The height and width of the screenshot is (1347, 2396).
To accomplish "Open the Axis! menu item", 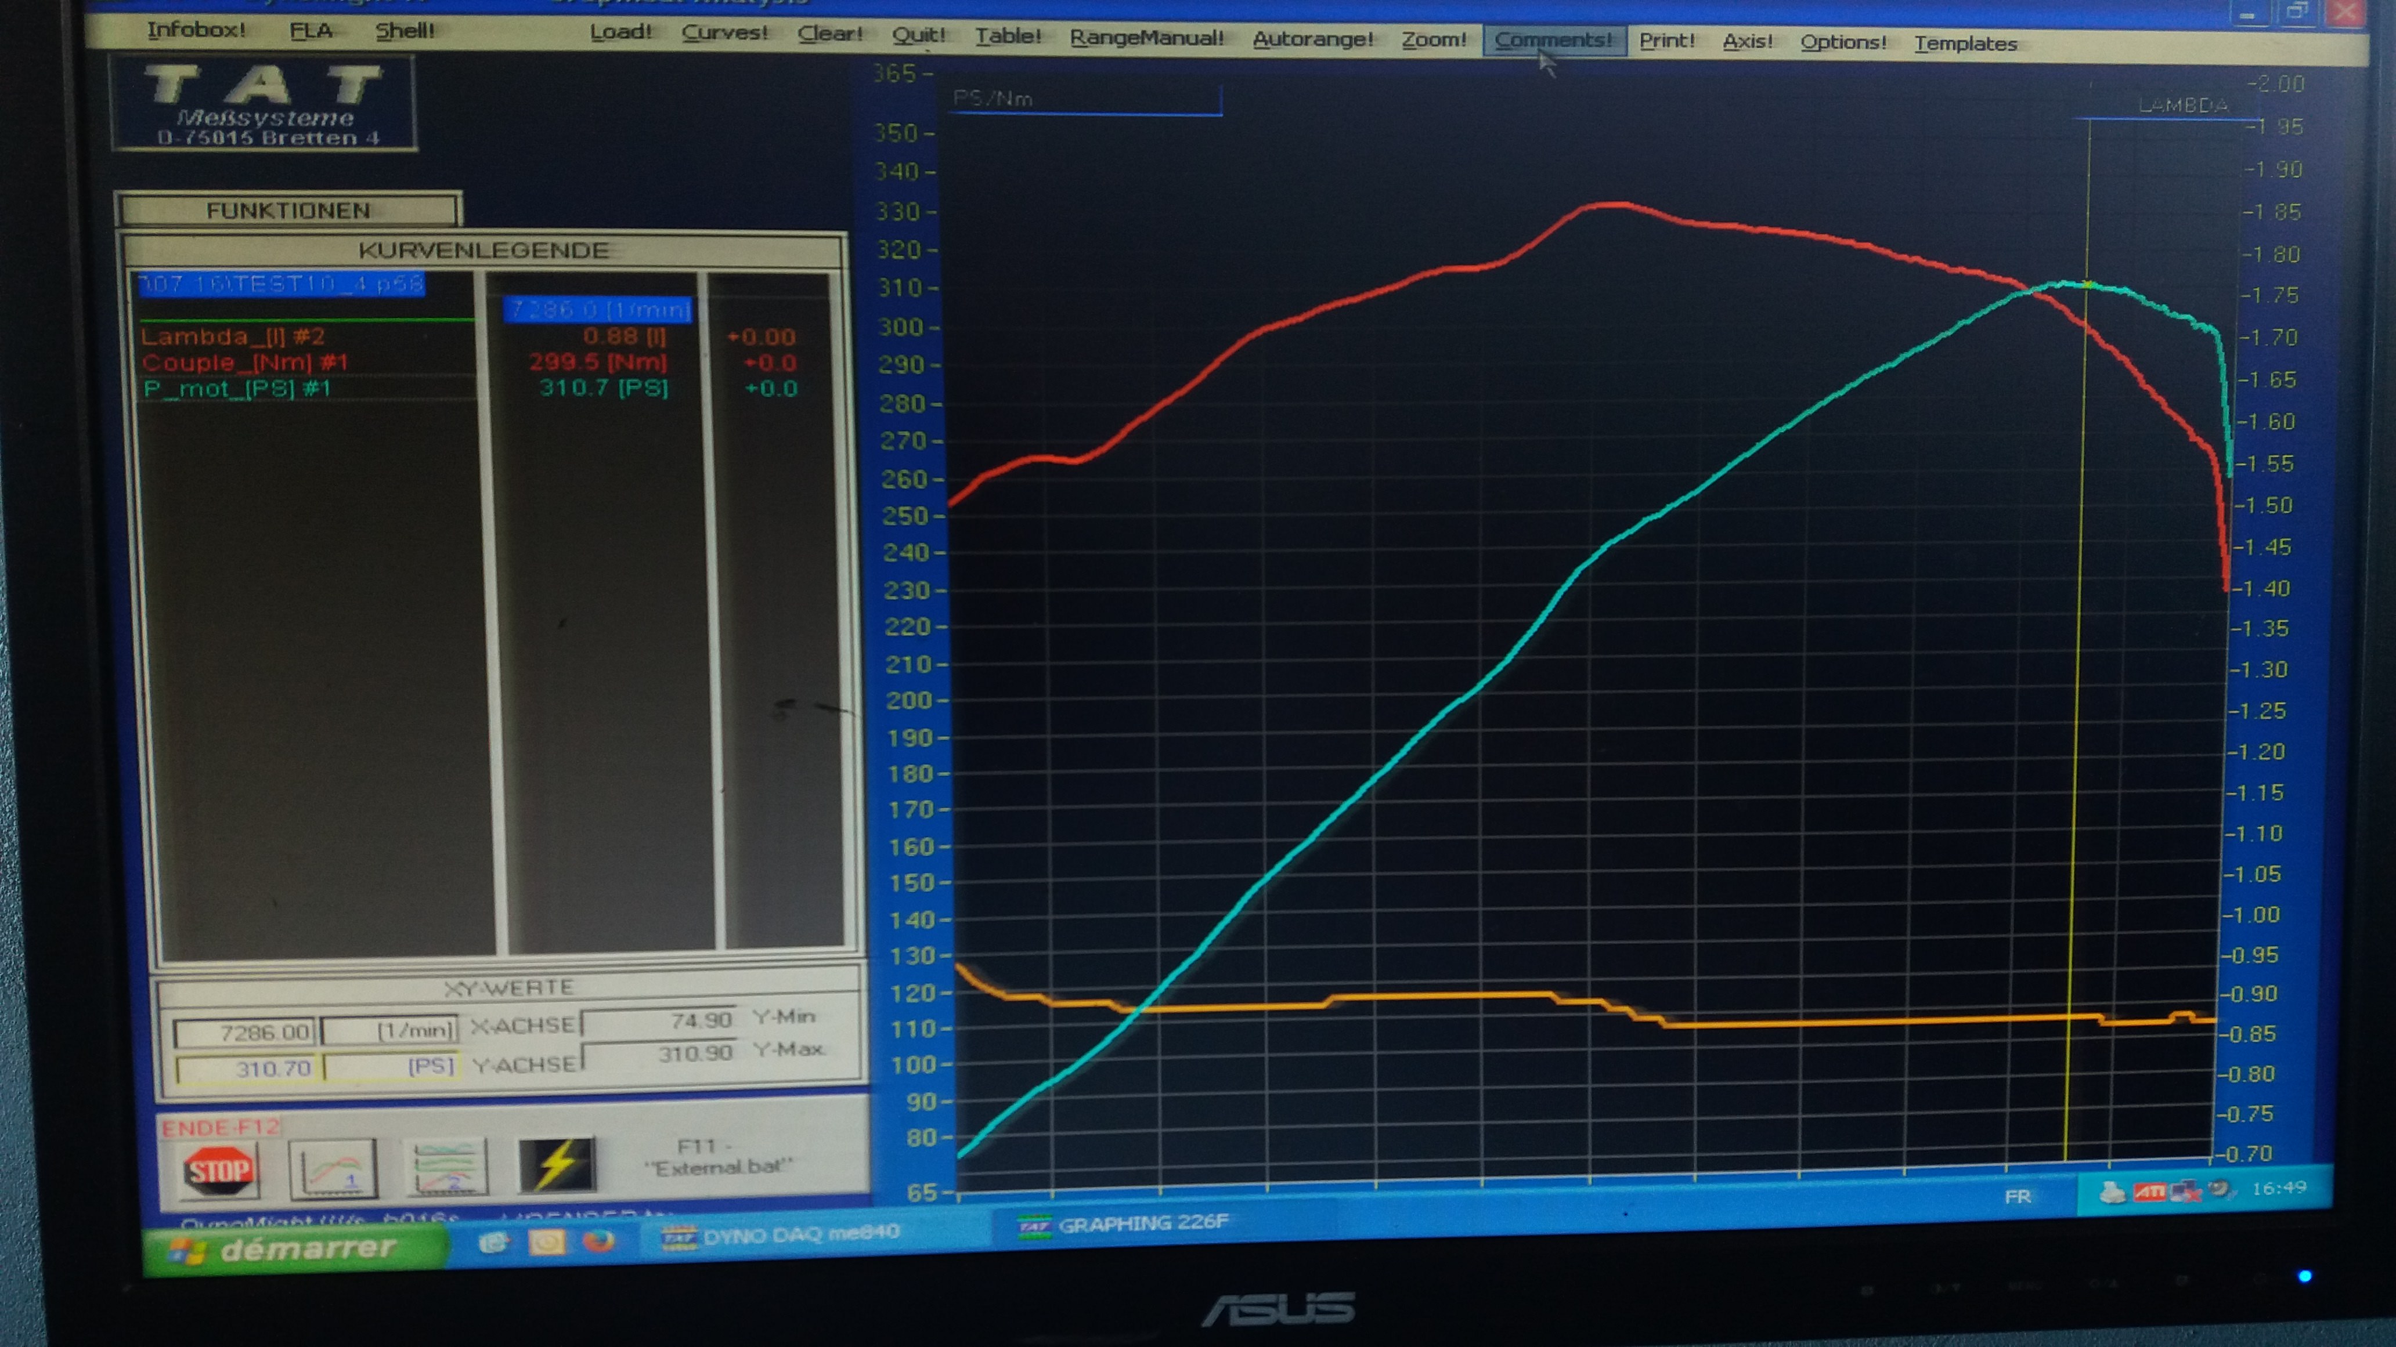I will coord(1747,42).
